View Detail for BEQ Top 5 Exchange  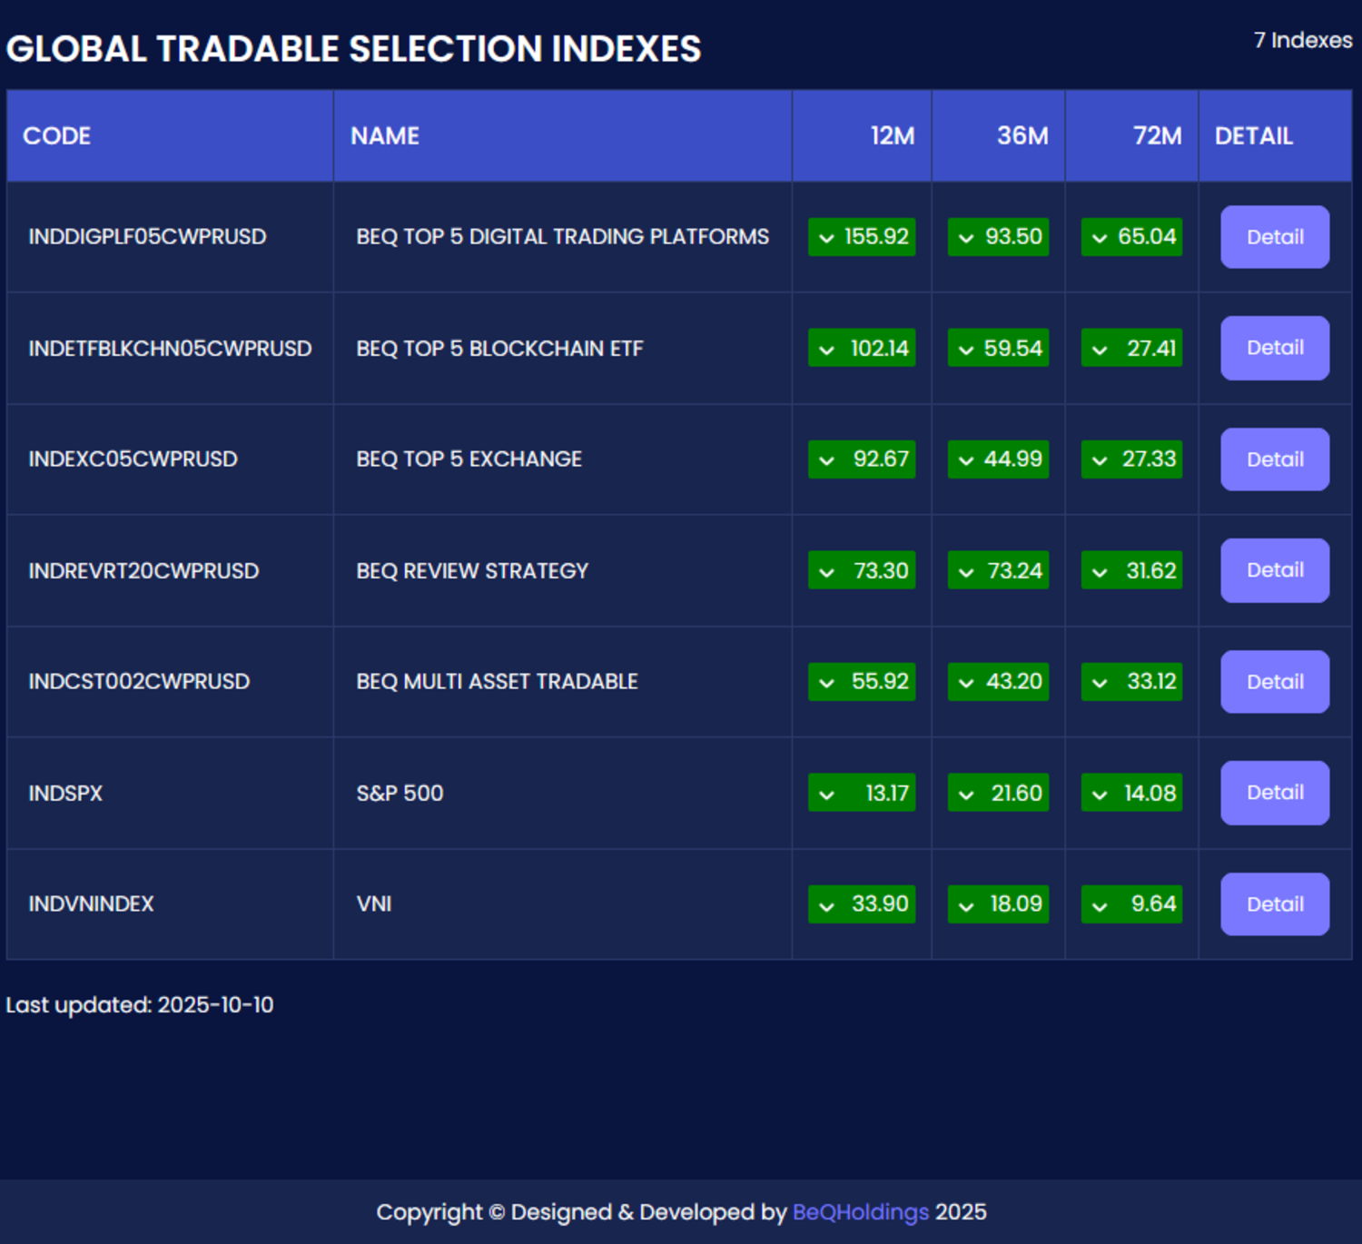(1274, 459)
